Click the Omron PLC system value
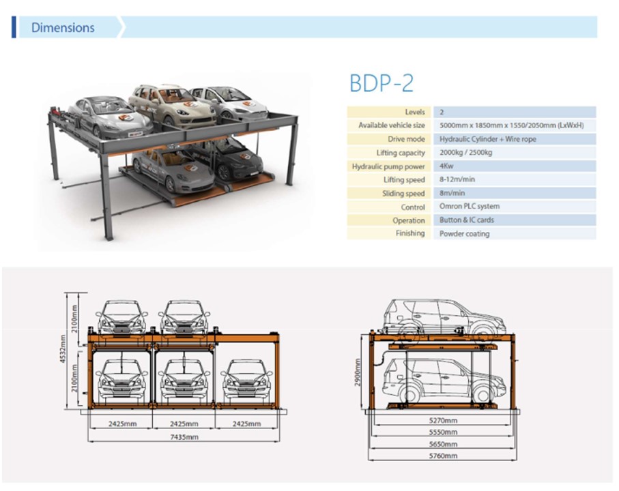The width and height of the screenshot is (619, 491). 470,206
